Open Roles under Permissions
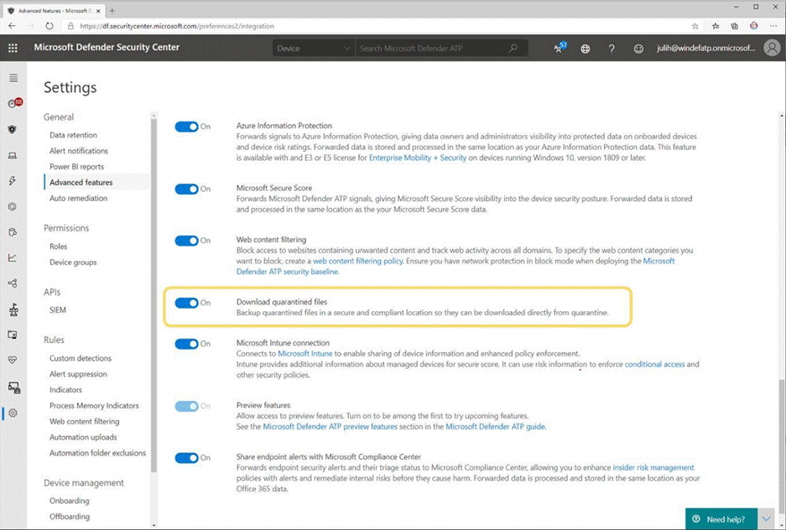 tap(58, 246)
